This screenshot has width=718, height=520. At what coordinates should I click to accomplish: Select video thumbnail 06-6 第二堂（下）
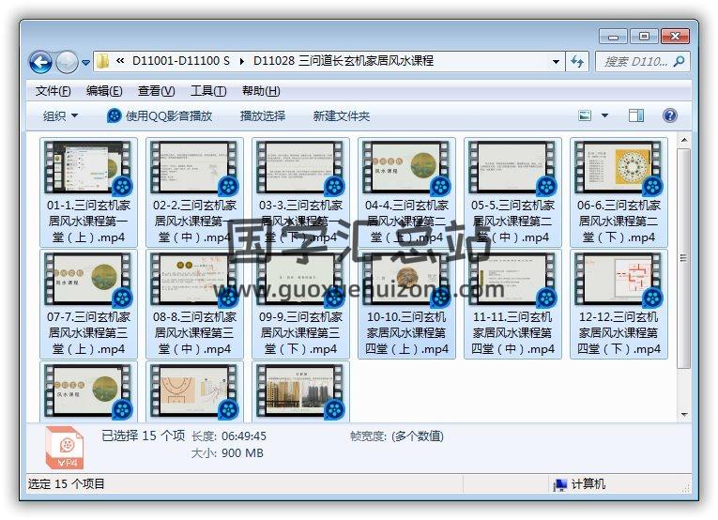pos(619,167)
